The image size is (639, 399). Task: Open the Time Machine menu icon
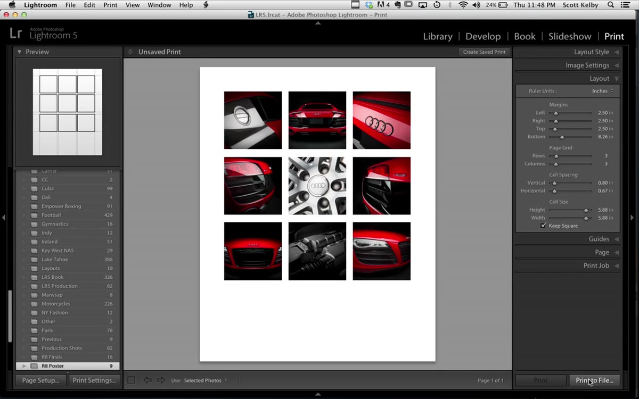tap(437, 5)
